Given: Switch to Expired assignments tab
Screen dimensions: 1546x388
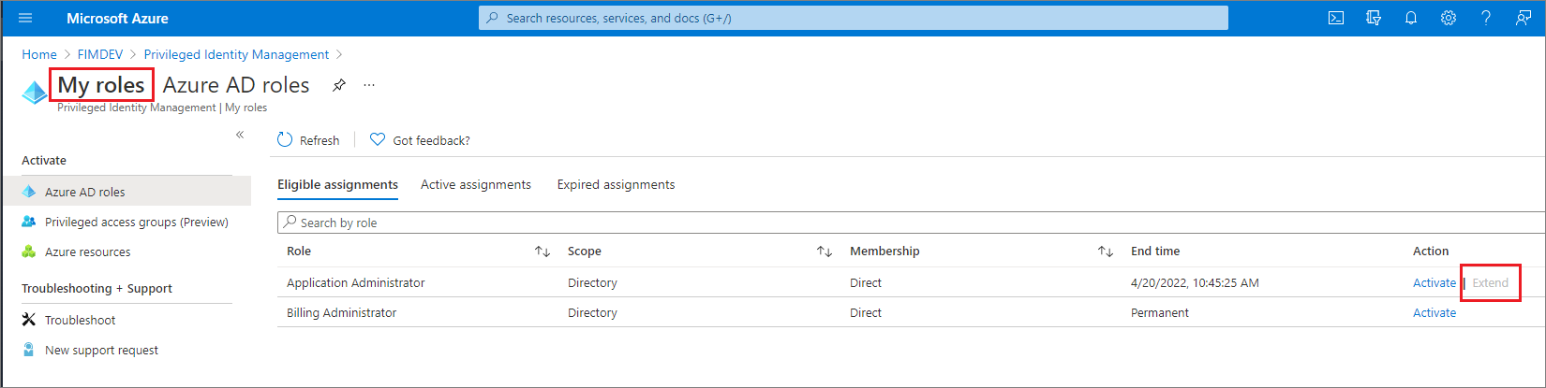Looking at the screenshot, I should pos(616,185).
